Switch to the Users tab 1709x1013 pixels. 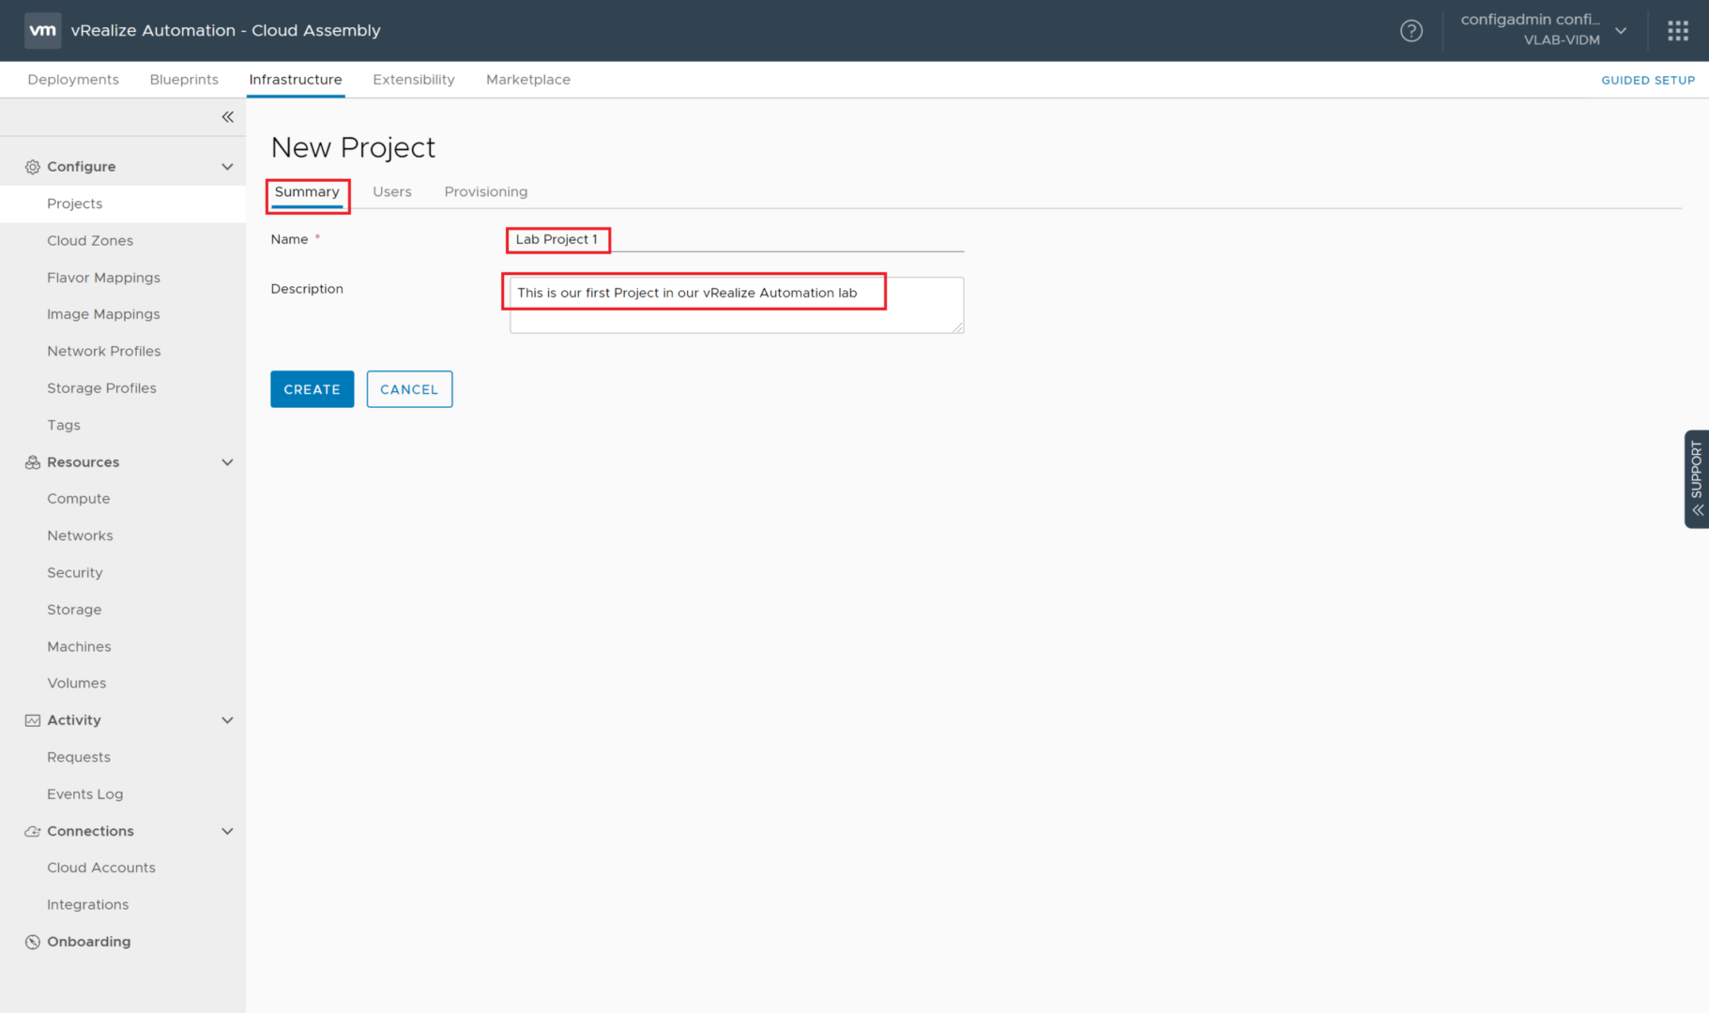391,192
